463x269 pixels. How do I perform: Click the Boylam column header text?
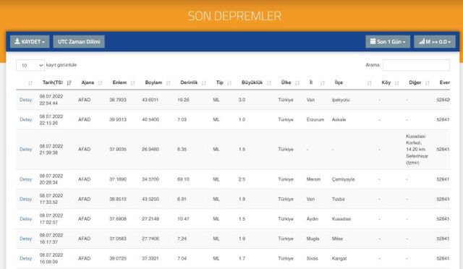pos(153,82)
